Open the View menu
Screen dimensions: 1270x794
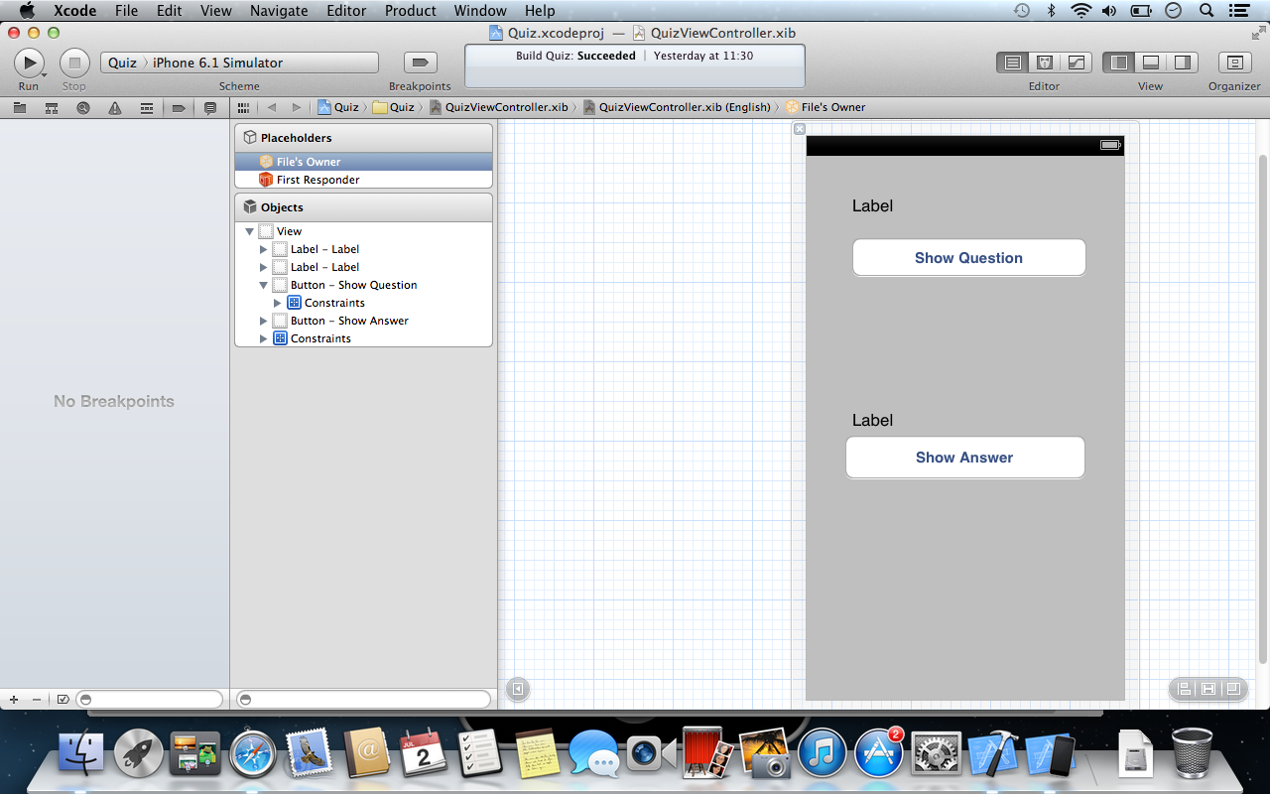pos(216,11)
